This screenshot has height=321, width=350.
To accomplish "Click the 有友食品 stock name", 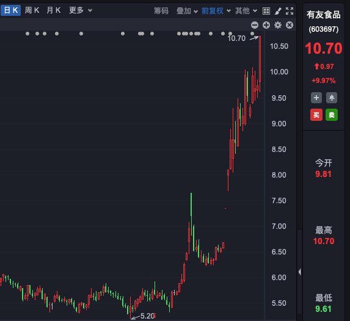I will (324, 15).
